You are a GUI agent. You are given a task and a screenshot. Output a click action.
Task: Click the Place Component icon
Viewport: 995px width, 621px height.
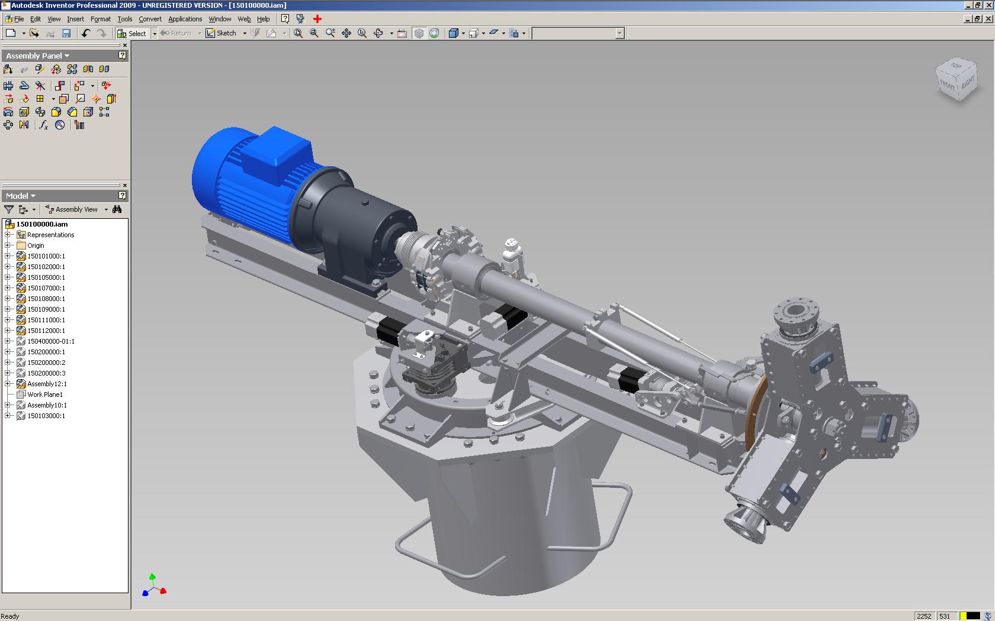8,69
